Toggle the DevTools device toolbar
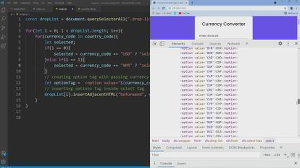The width and height of the screenshot is (300, 168). coord(162,43)
